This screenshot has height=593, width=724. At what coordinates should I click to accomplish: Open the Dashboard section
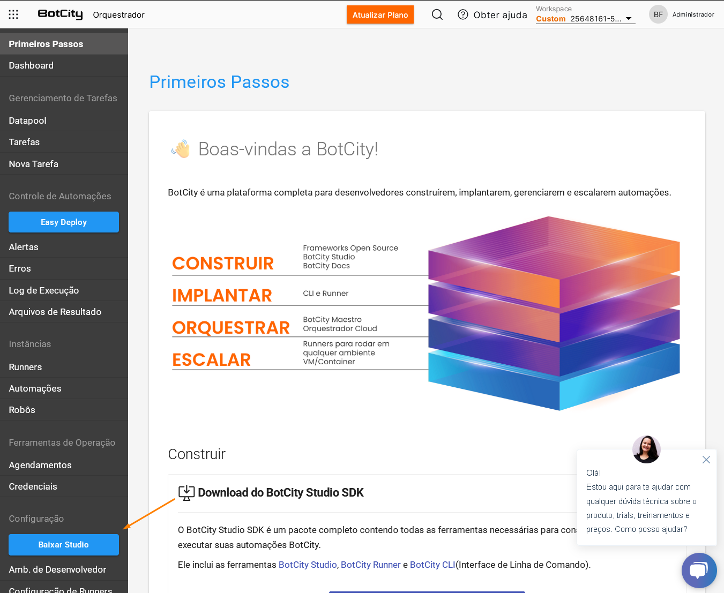coord(31,65)
